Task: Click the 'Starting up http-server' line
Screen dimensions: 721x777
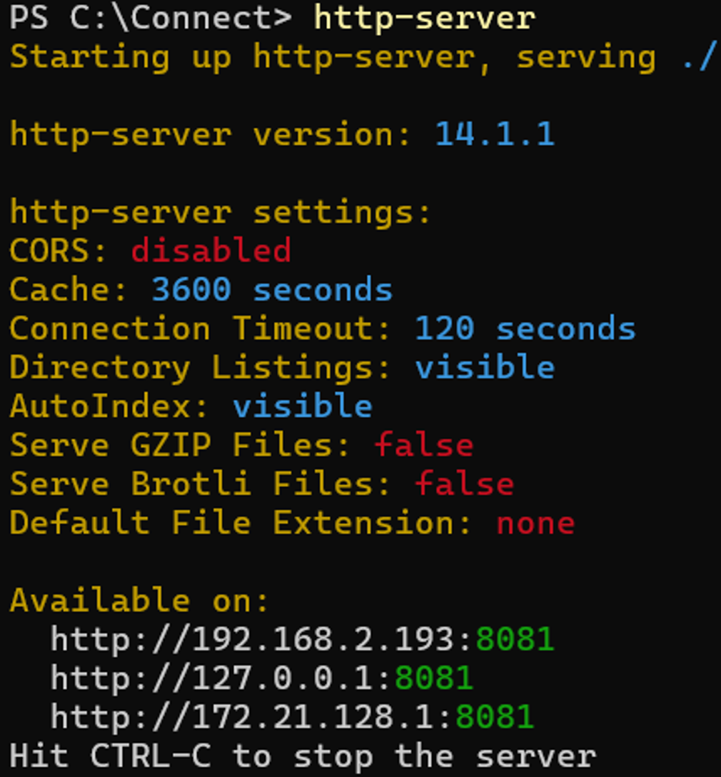Action: click(363, 57)
